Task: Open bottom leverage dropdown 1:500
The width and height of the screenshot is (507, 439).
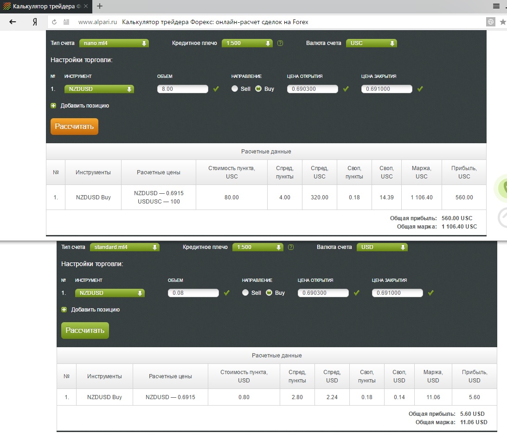Action: click(x=258, y=247)
